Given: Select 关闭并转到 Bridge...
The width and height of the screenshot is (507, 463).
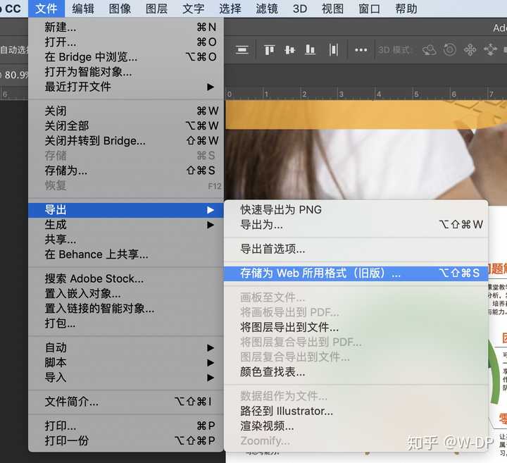Looking at the screenshot, I should pos(126,141).
